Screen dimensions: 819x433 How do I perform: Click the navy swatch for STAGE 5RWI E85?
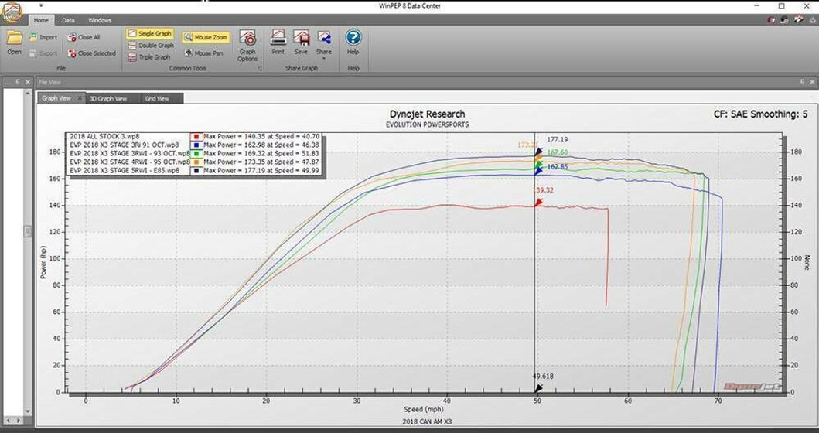pyautogui.click(x=197, y=170)
